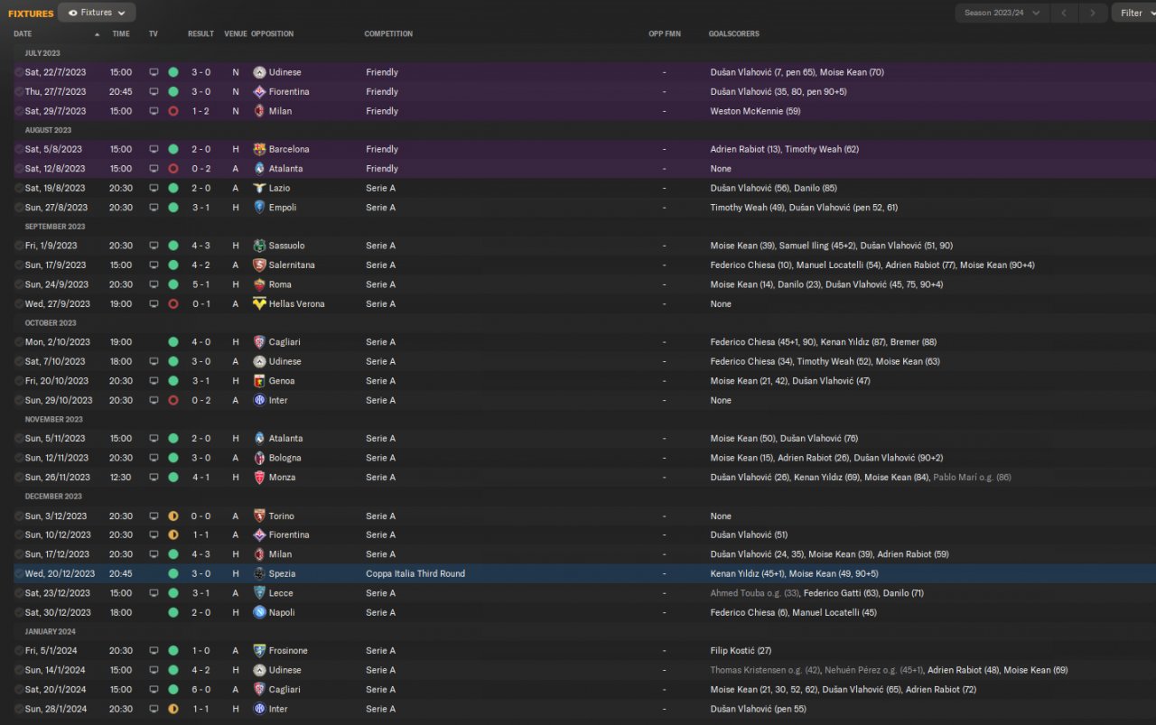Image resolution: width=1156 pixels, height=725 pixels.
Task: Click the orange draw indicator for Torino match
Action: pos(173,516)
